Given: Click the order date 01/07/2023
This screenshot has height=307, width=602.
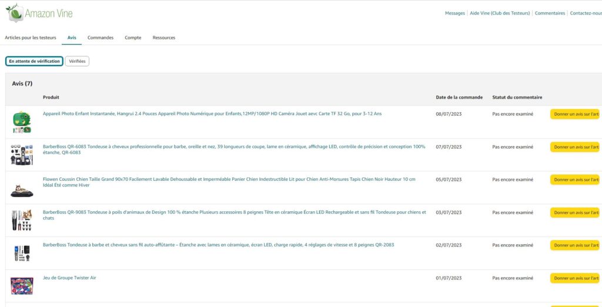Looking at the screenshot, I should click(449, 278).
